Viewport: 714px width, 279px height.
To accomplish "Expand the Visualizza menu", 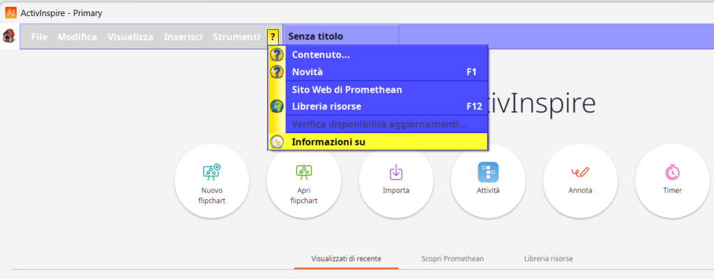I will point(130,37).
